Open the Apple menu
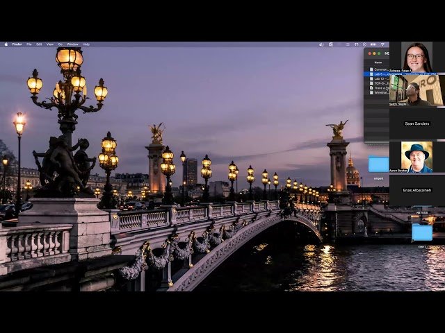The width and height of the screenshot is (445, 333). point(6,44)
